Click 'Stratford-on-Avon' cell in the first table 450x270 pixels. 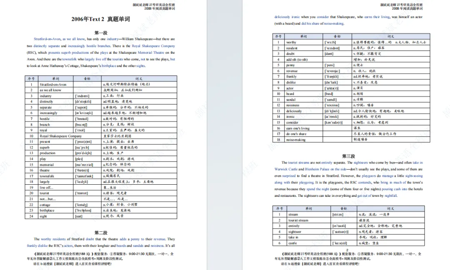coord(56,84)
